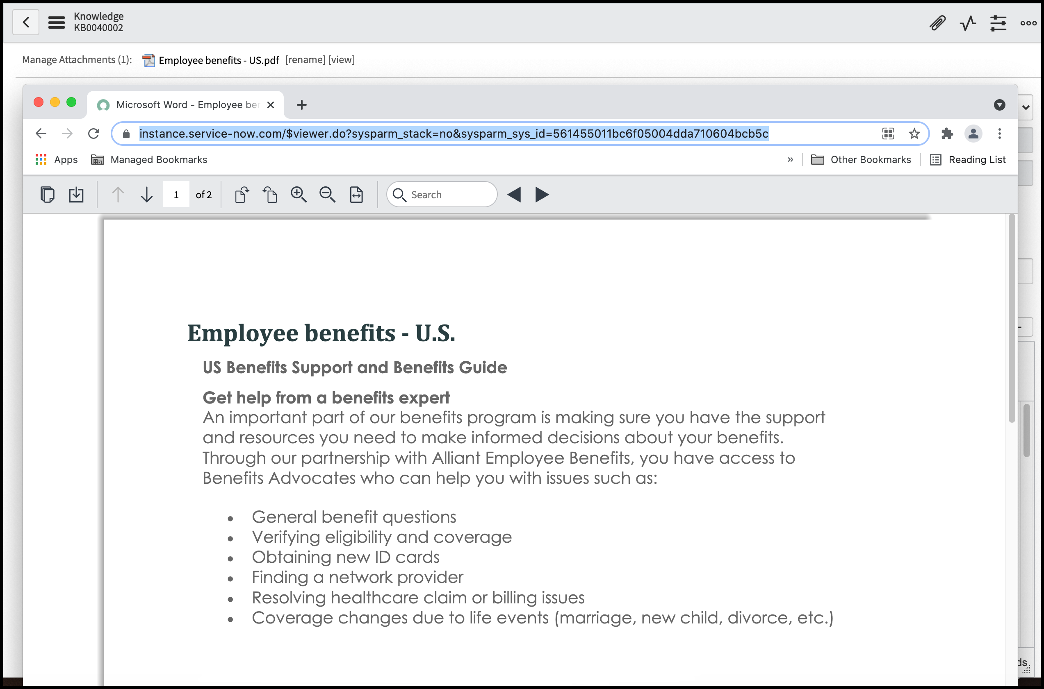Zoom in on the PDF document
This screenshot has height=689, width=1044.
(x=299, y=194)
